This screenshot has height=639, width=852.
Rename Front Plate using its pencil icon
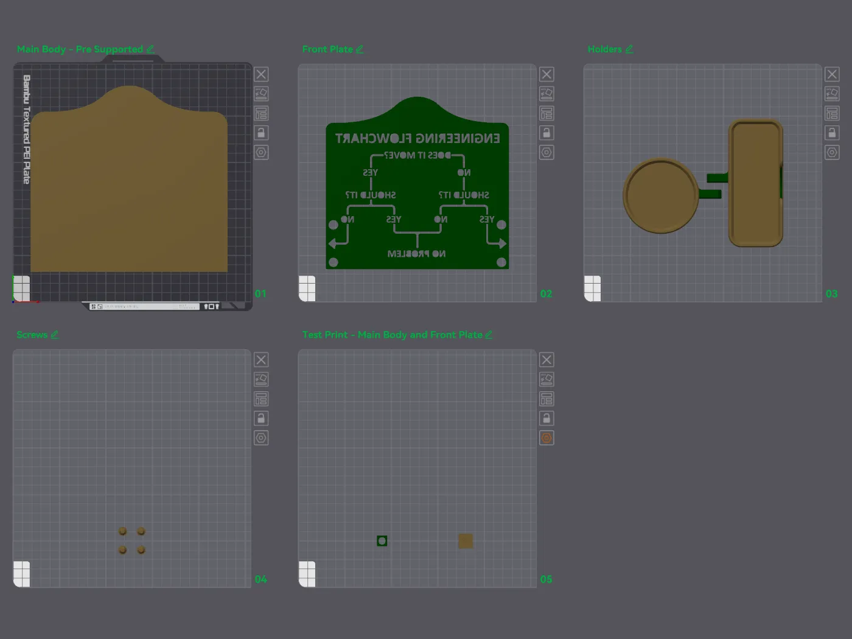(x=360, y=49)
